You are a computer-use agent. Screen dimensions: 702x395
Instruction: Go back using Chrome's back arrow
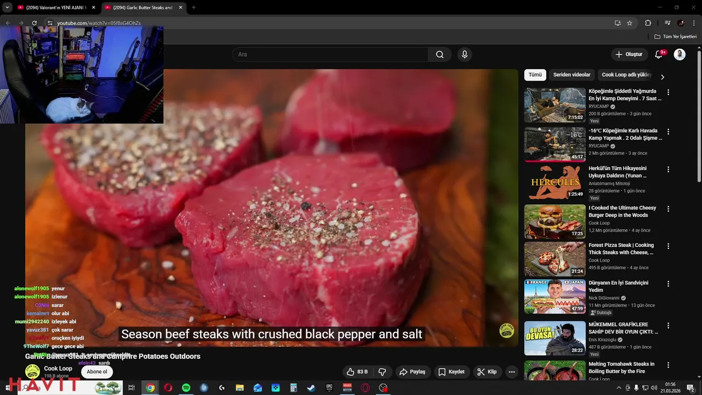click(8, 23)
